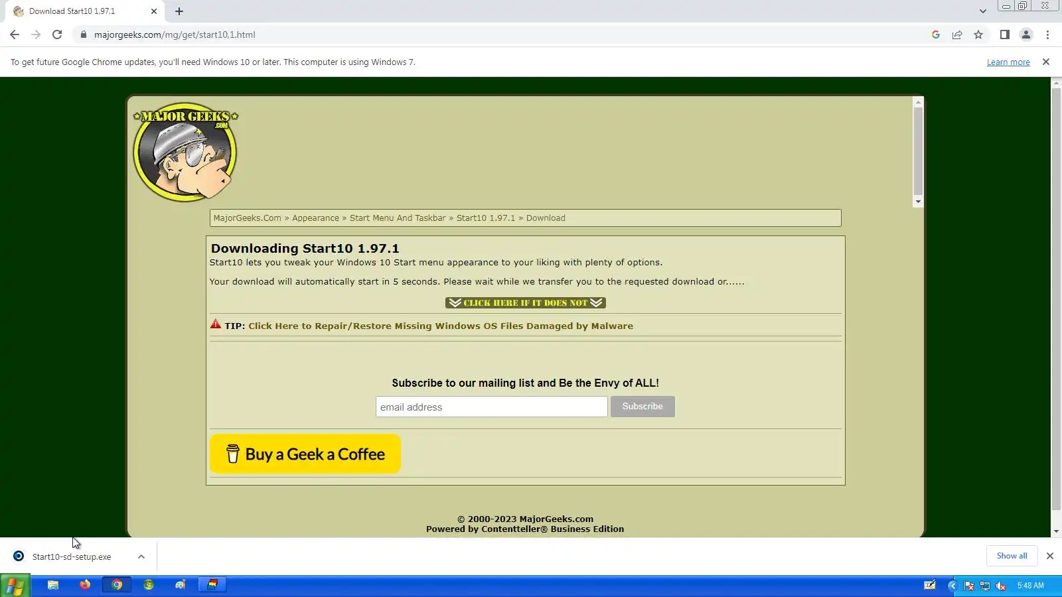Click the 'Download' breadcrumb text
Screen dimensions: 1062x597
coord(546,218)
